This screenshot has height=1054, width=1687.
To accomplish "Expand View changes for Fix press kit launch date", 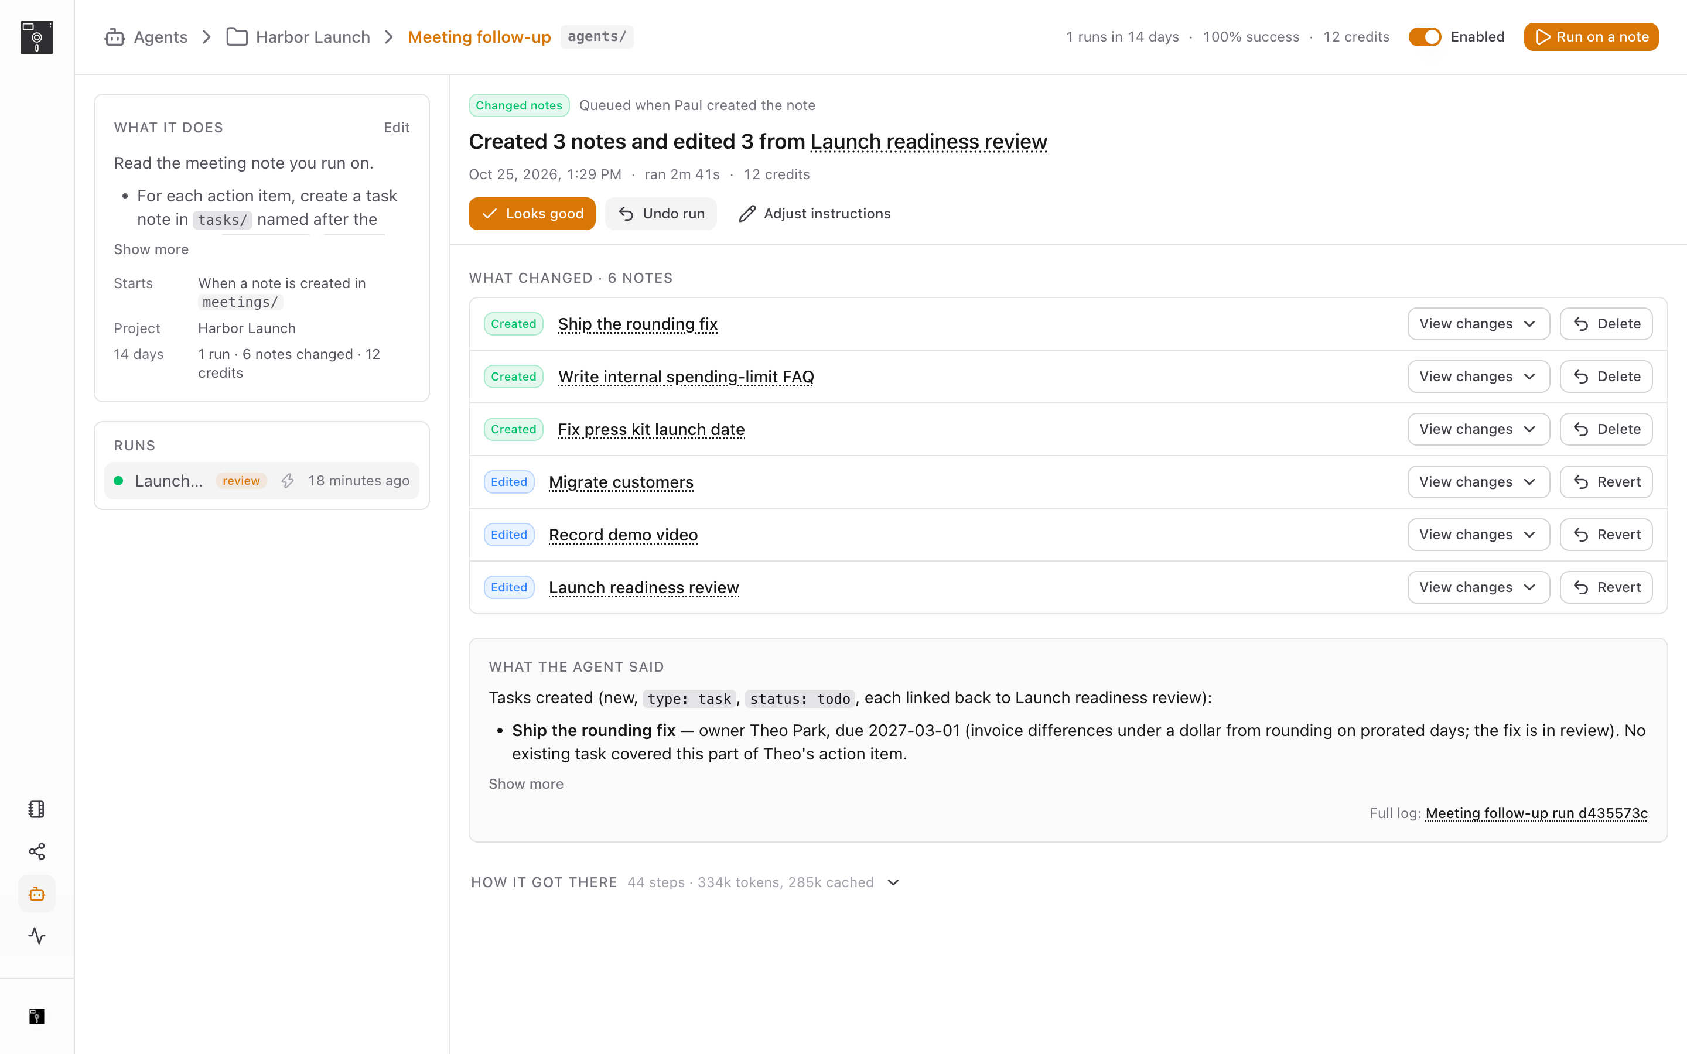I will (x=1478, y=429).
